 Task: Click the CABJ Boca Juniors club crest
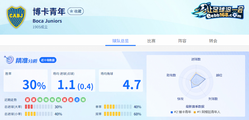click(16, 17)
